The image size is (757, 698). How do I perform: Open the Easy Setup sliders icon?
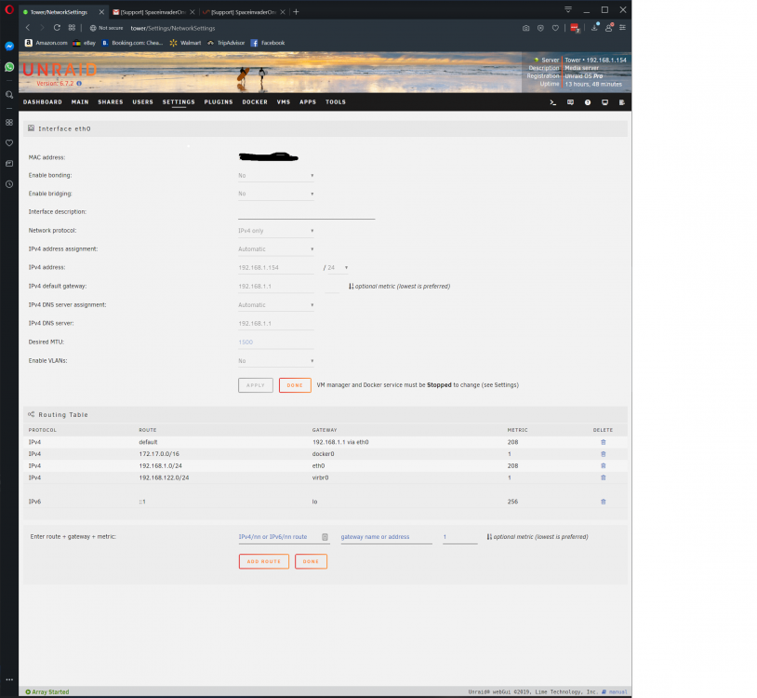click(623, 28)
